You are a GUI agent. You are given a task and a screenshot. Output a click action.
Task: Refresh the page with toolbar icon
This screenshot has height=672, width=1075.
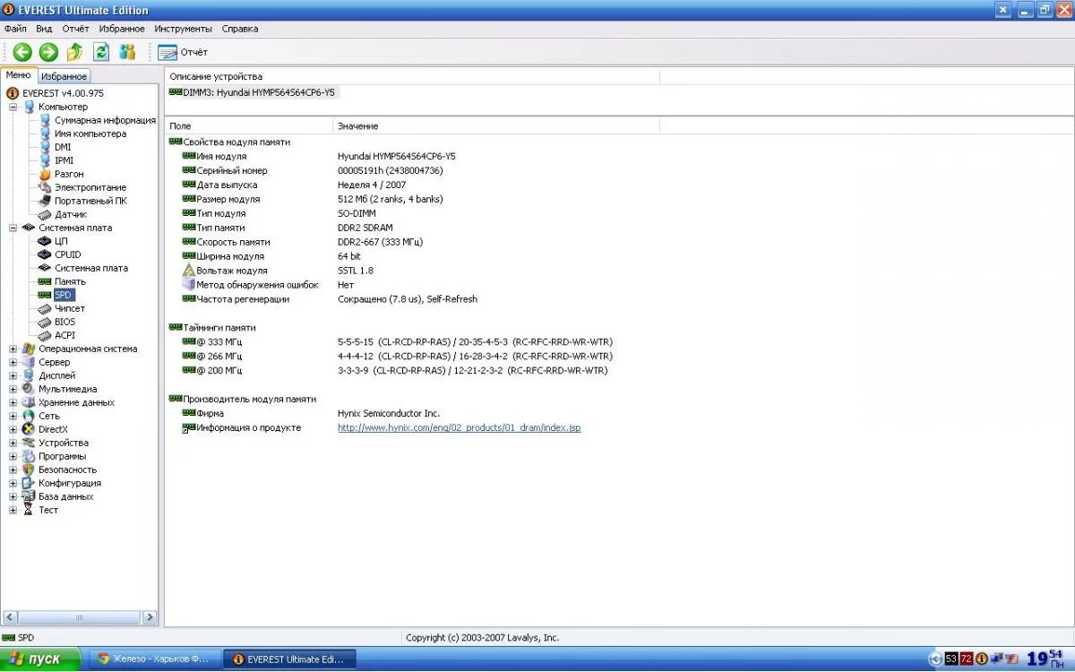pyautogui.click(x=101, y=52)
